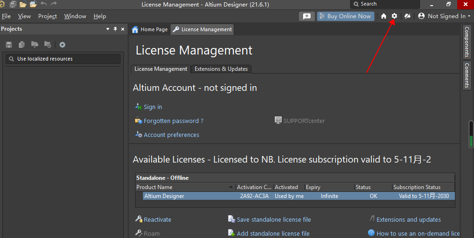The height and width of the screenshot is (238, 474).
Task: Click the Home icon in top toolbar
Action: pos(384,16)
